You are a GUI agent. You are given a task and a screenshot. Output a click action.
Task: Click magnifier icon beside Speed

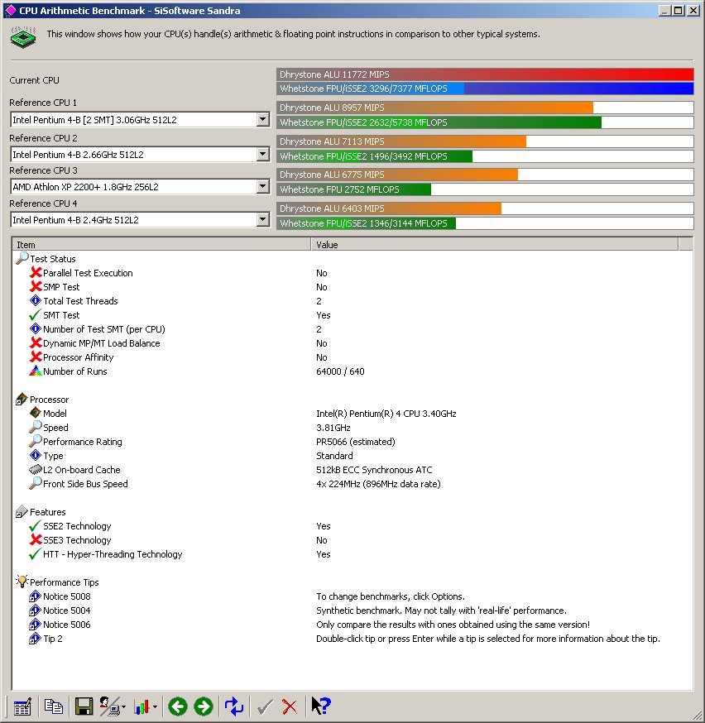click(x=36, y=427)
